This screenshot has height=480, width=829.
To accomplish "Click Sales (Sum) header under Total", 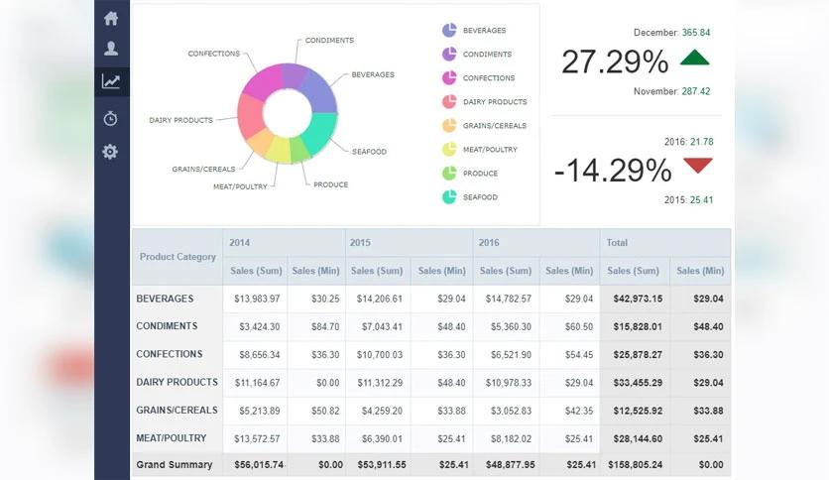I will pyautogui.click(x=633, y=271).
